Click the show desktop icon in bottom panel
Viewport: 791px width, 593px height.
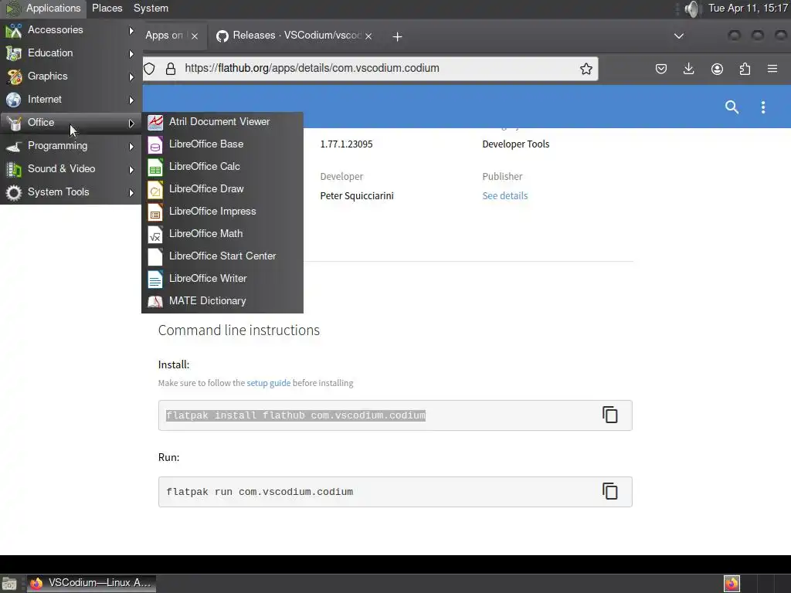pos(9,584)
